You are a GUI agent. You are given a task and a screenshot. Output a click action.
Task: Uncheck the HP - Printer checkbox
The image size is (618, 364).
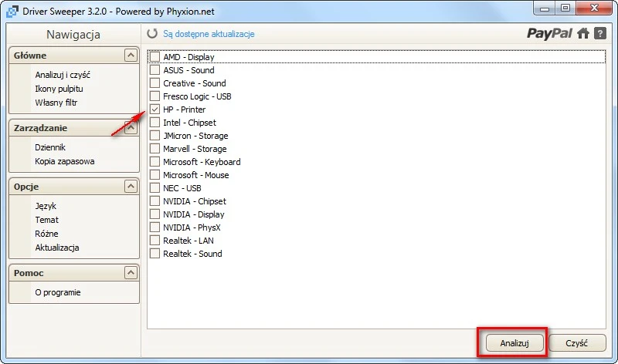coord(155,110)
